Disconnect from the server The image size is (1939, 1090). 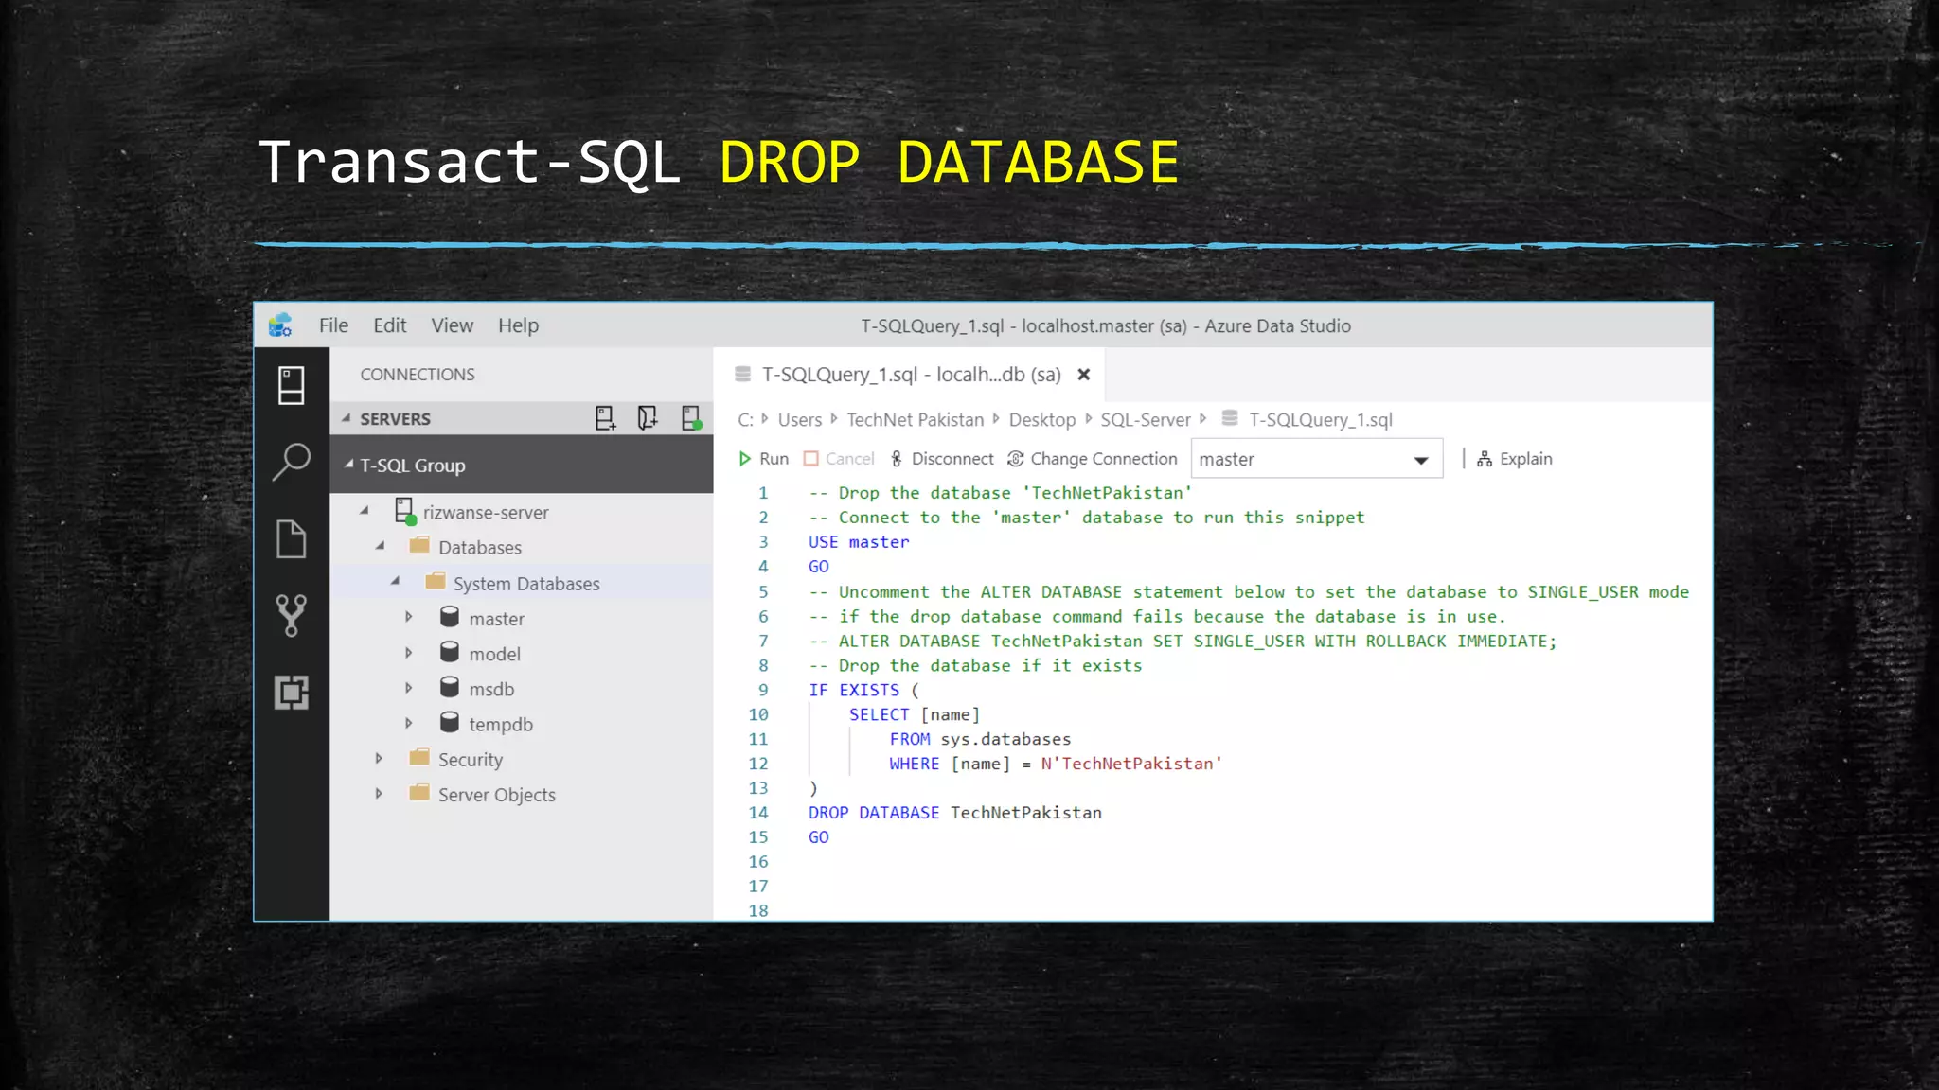(942, 459)
